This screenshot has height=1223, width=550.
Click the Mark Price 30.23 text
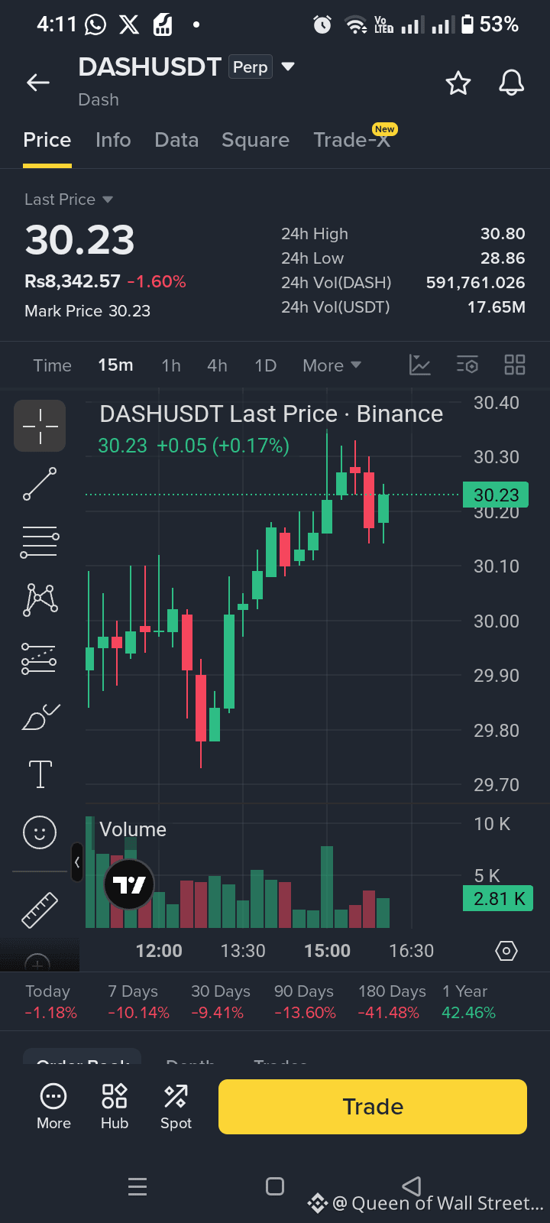87,311
